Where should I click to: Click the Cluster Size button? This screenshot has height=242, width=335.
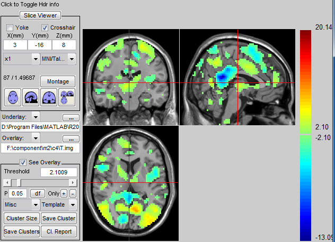click(22, 218)
